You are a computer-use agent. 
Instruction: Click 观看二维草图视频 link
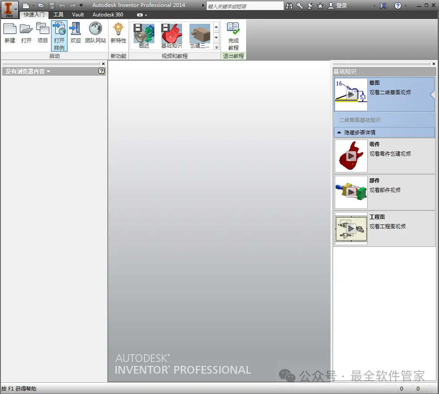tap(390, 92)
